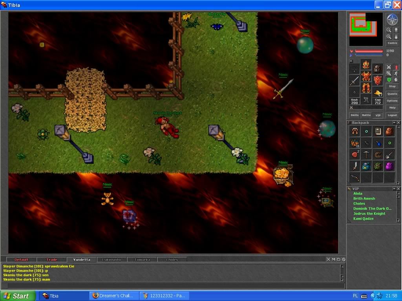Switch to the Trade chat tab
This screenshot has width=402, height=301.
pos(51,259)
